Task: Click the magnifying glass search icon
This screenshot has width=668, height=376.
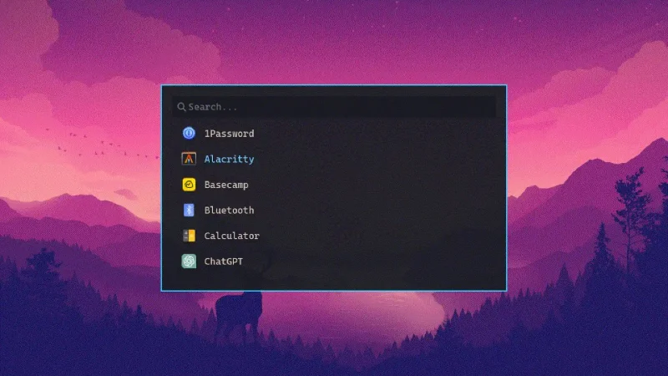Action: tap(181, 107)
